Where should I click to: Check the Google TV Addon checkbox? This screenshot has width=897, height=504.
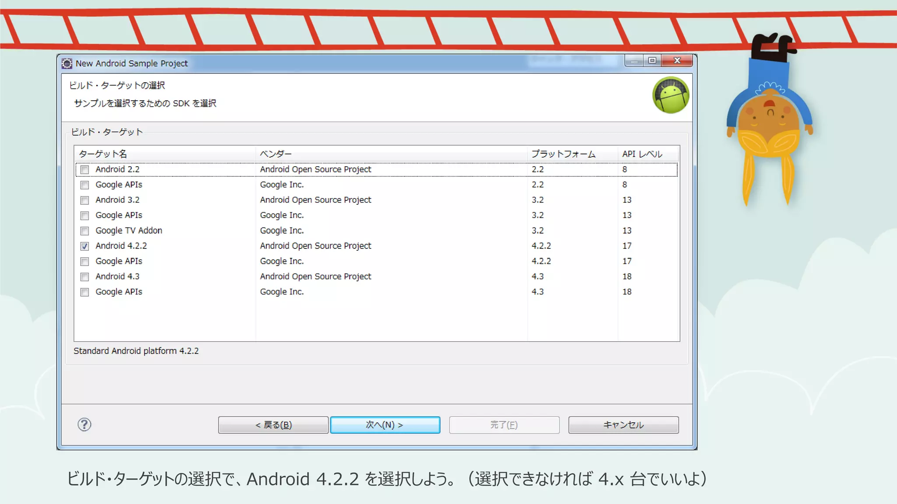tap(85, 231)
